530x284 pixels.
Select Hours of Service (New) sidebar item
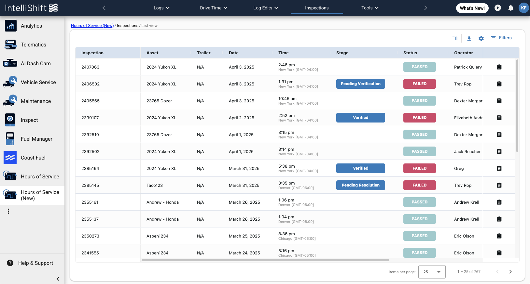click(x=32, y=195)
